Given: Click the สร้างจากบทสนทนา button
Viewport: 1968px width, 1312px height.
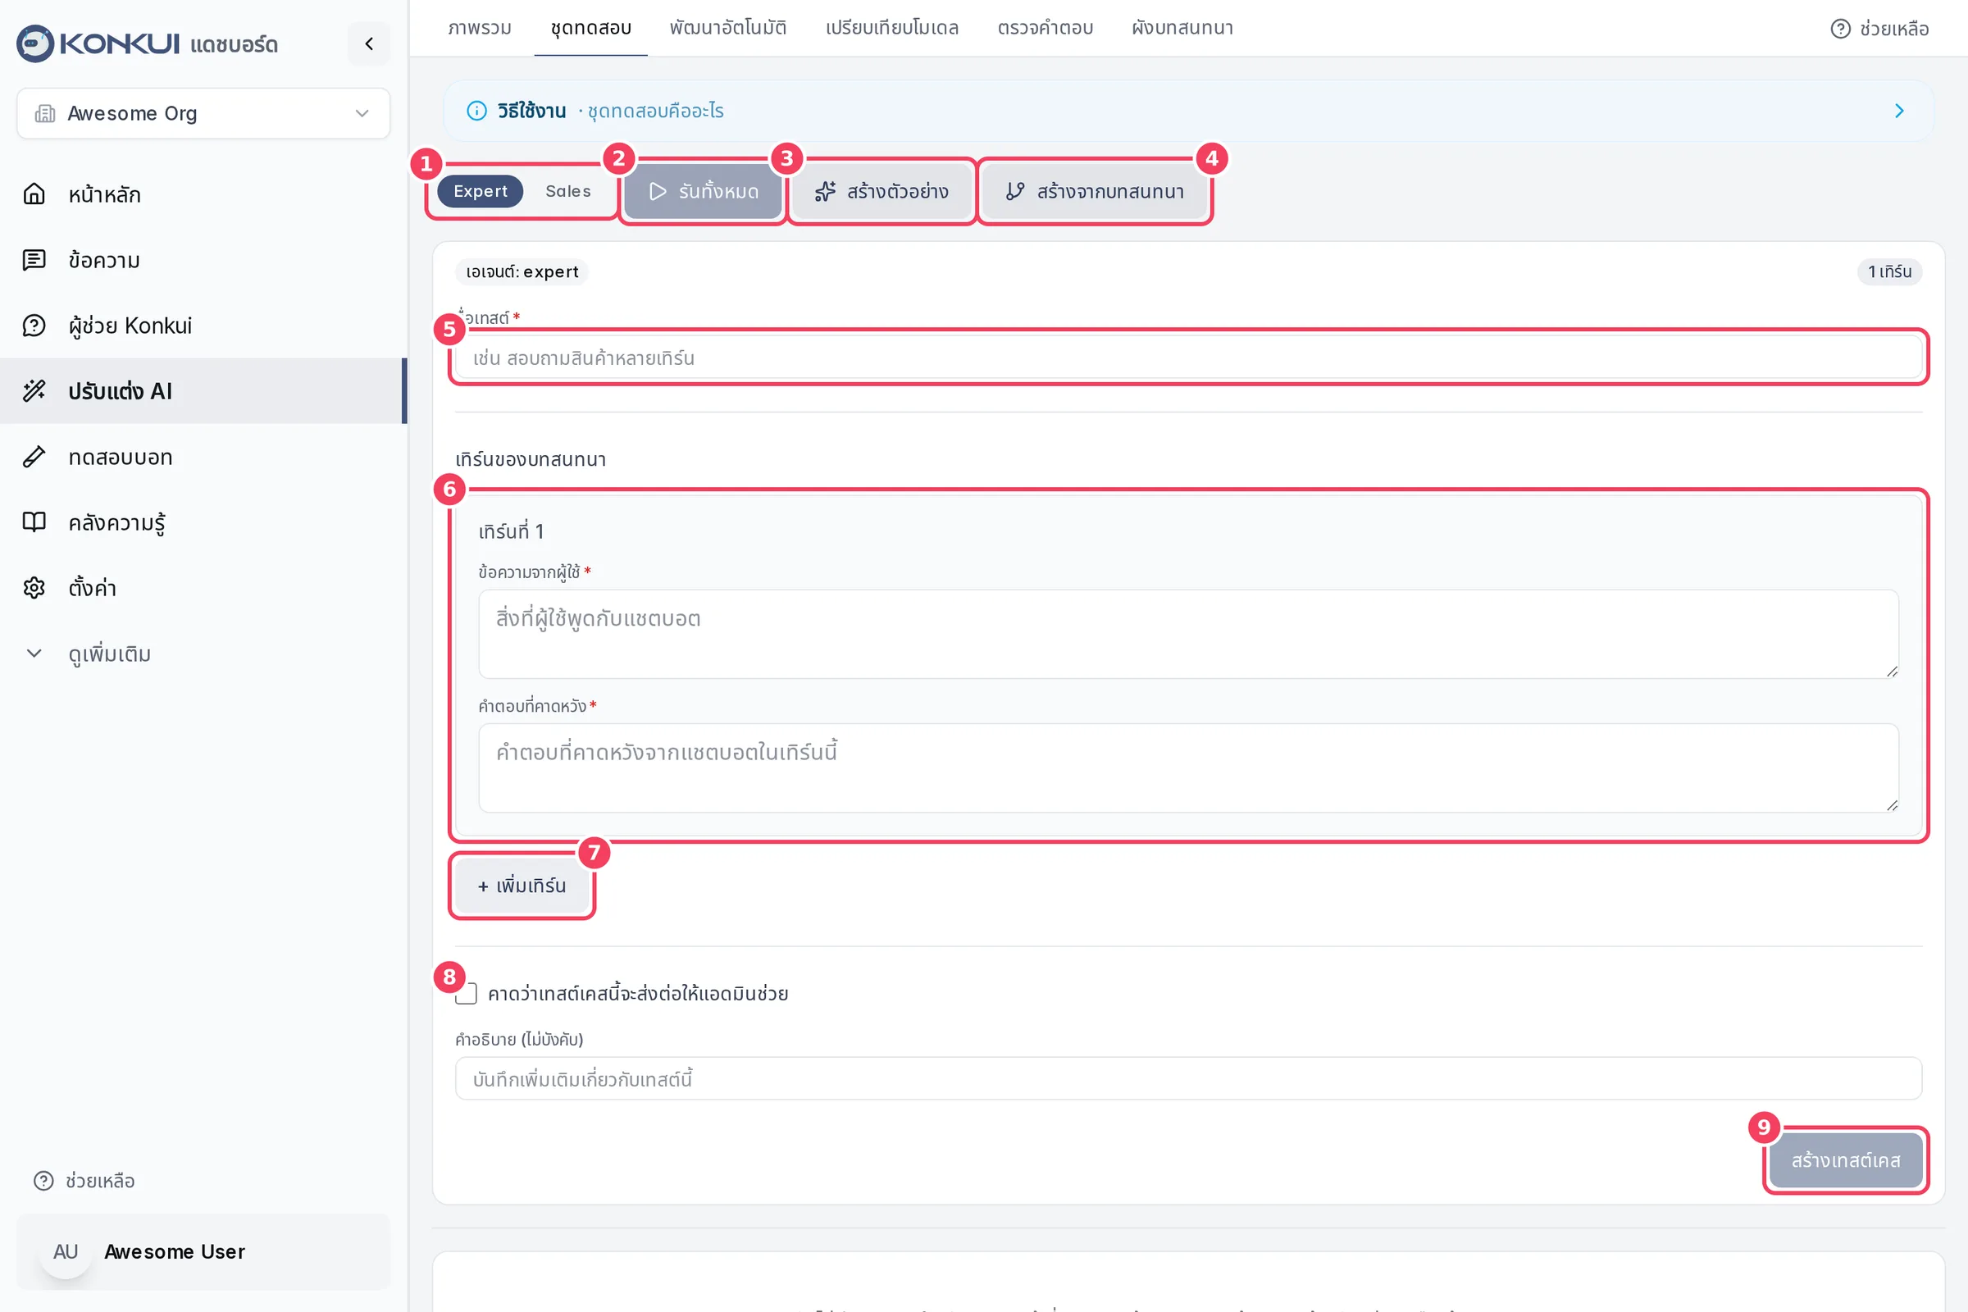Looking at the screenshot, I should click(x=1095, y=192).
